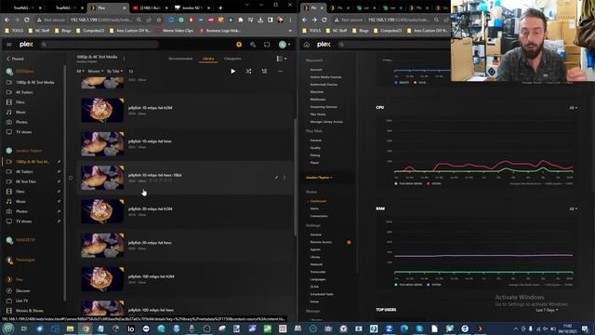Open Movies & Shows in the sidebar
This screenshot has width=595, height=335.
[29, 310]
